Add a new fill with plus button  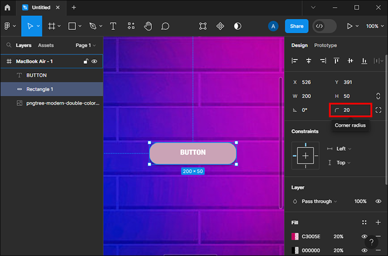click(x=378, y=222)
